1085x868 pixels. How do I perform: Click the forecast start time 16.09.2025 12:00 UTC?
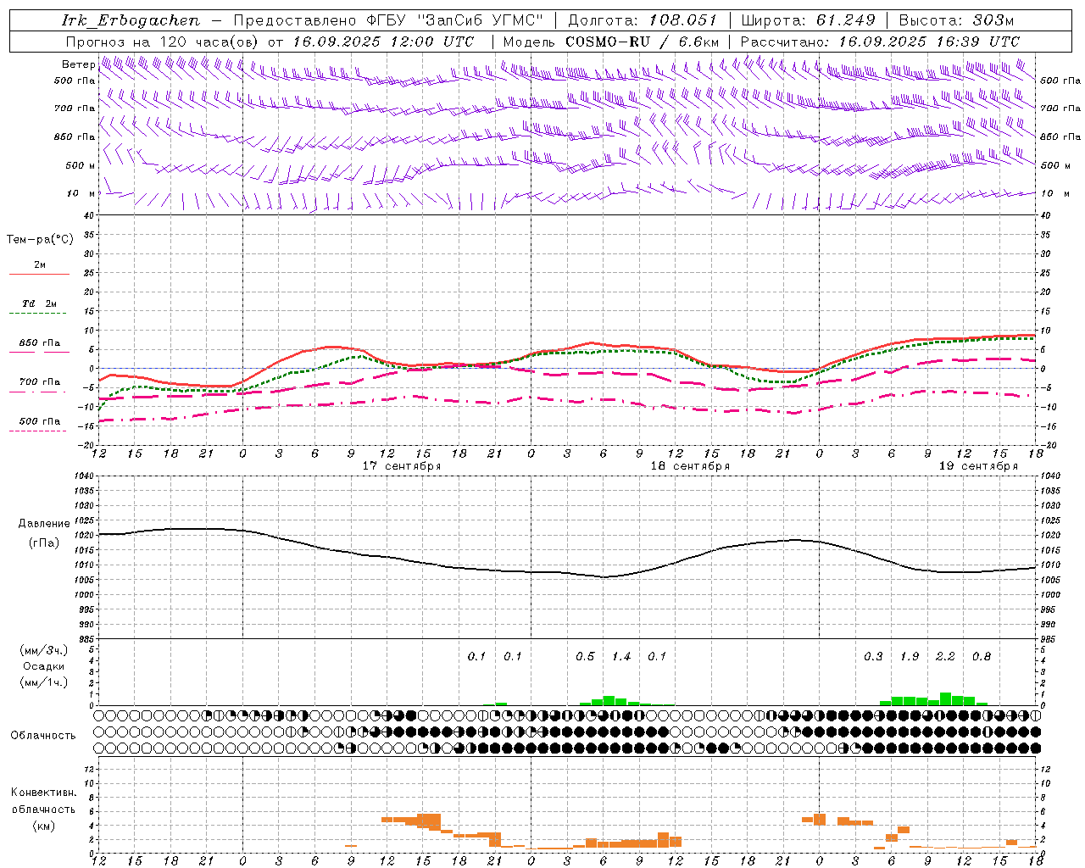click(383, 42)
